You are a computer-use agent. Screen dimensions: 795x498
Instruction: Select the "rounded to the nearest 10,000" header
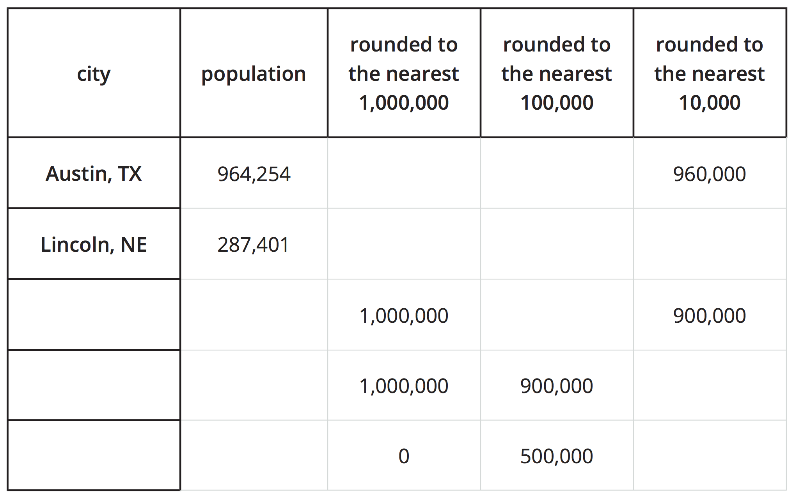710,74
